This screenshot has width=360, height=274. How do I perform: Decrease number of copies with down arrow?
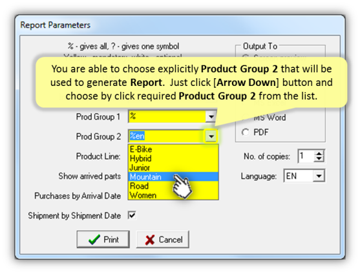click(319, 159)
